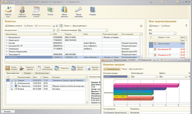Open Календарь и почта section
Viewport: 192px width, 114px height.
pos(36,12)
